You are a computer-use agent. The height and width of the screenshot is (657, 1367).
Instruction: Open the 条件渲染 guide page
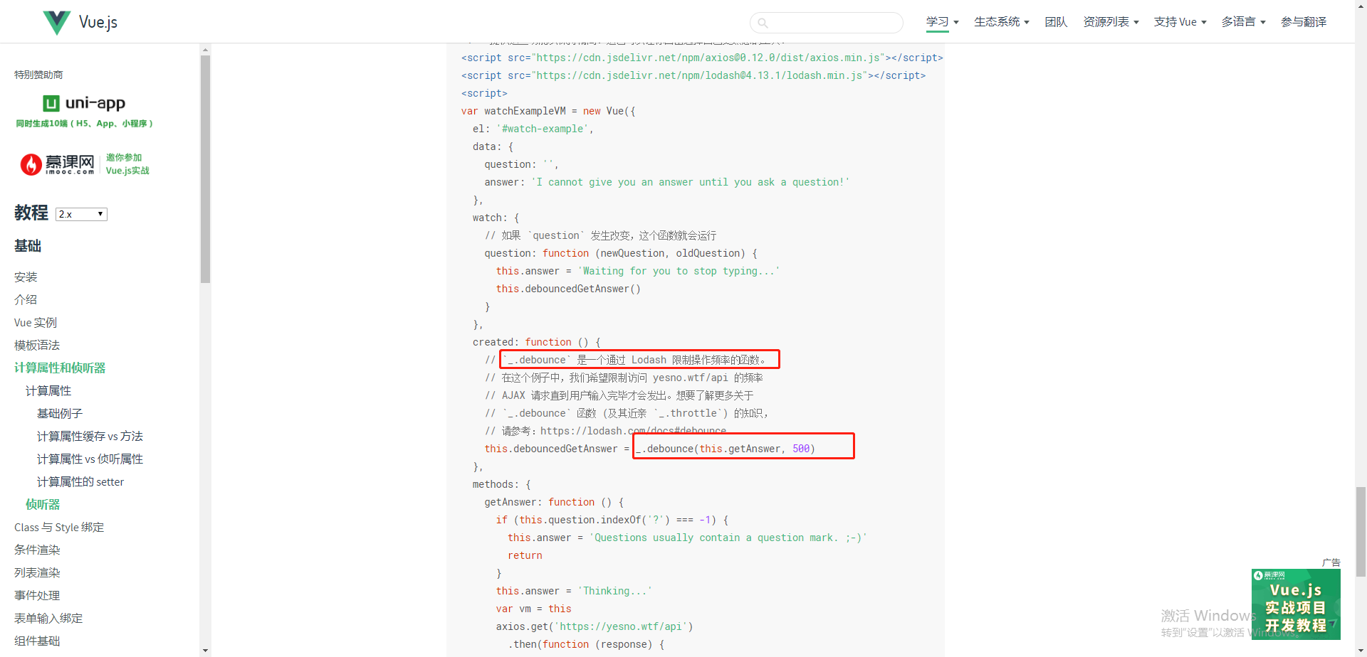(x=37, y=550)
